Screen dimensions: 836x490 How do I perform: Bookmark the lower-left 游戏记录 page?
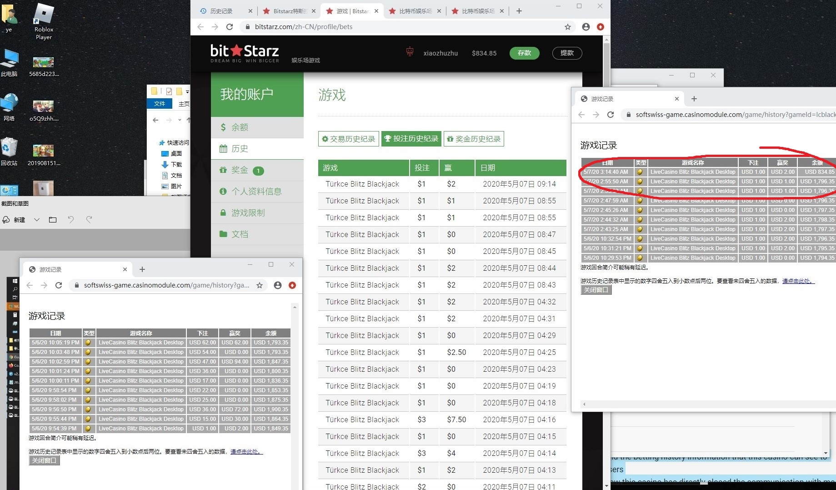click(x=260, y=285)
